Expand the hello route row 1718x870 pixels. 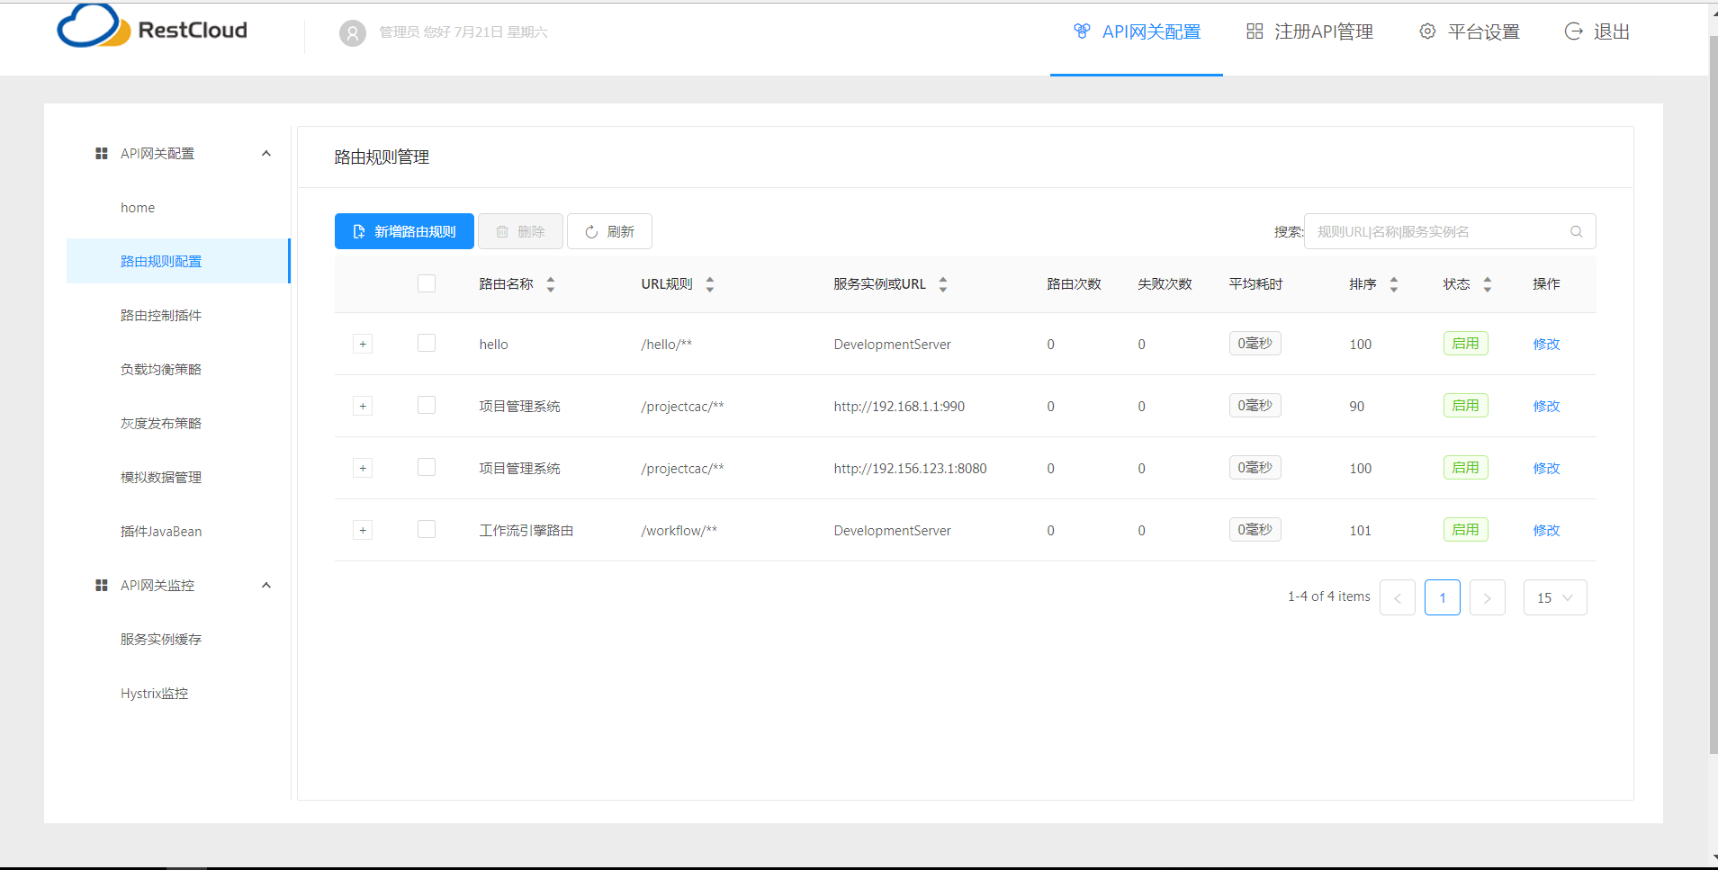coord(363,344)
